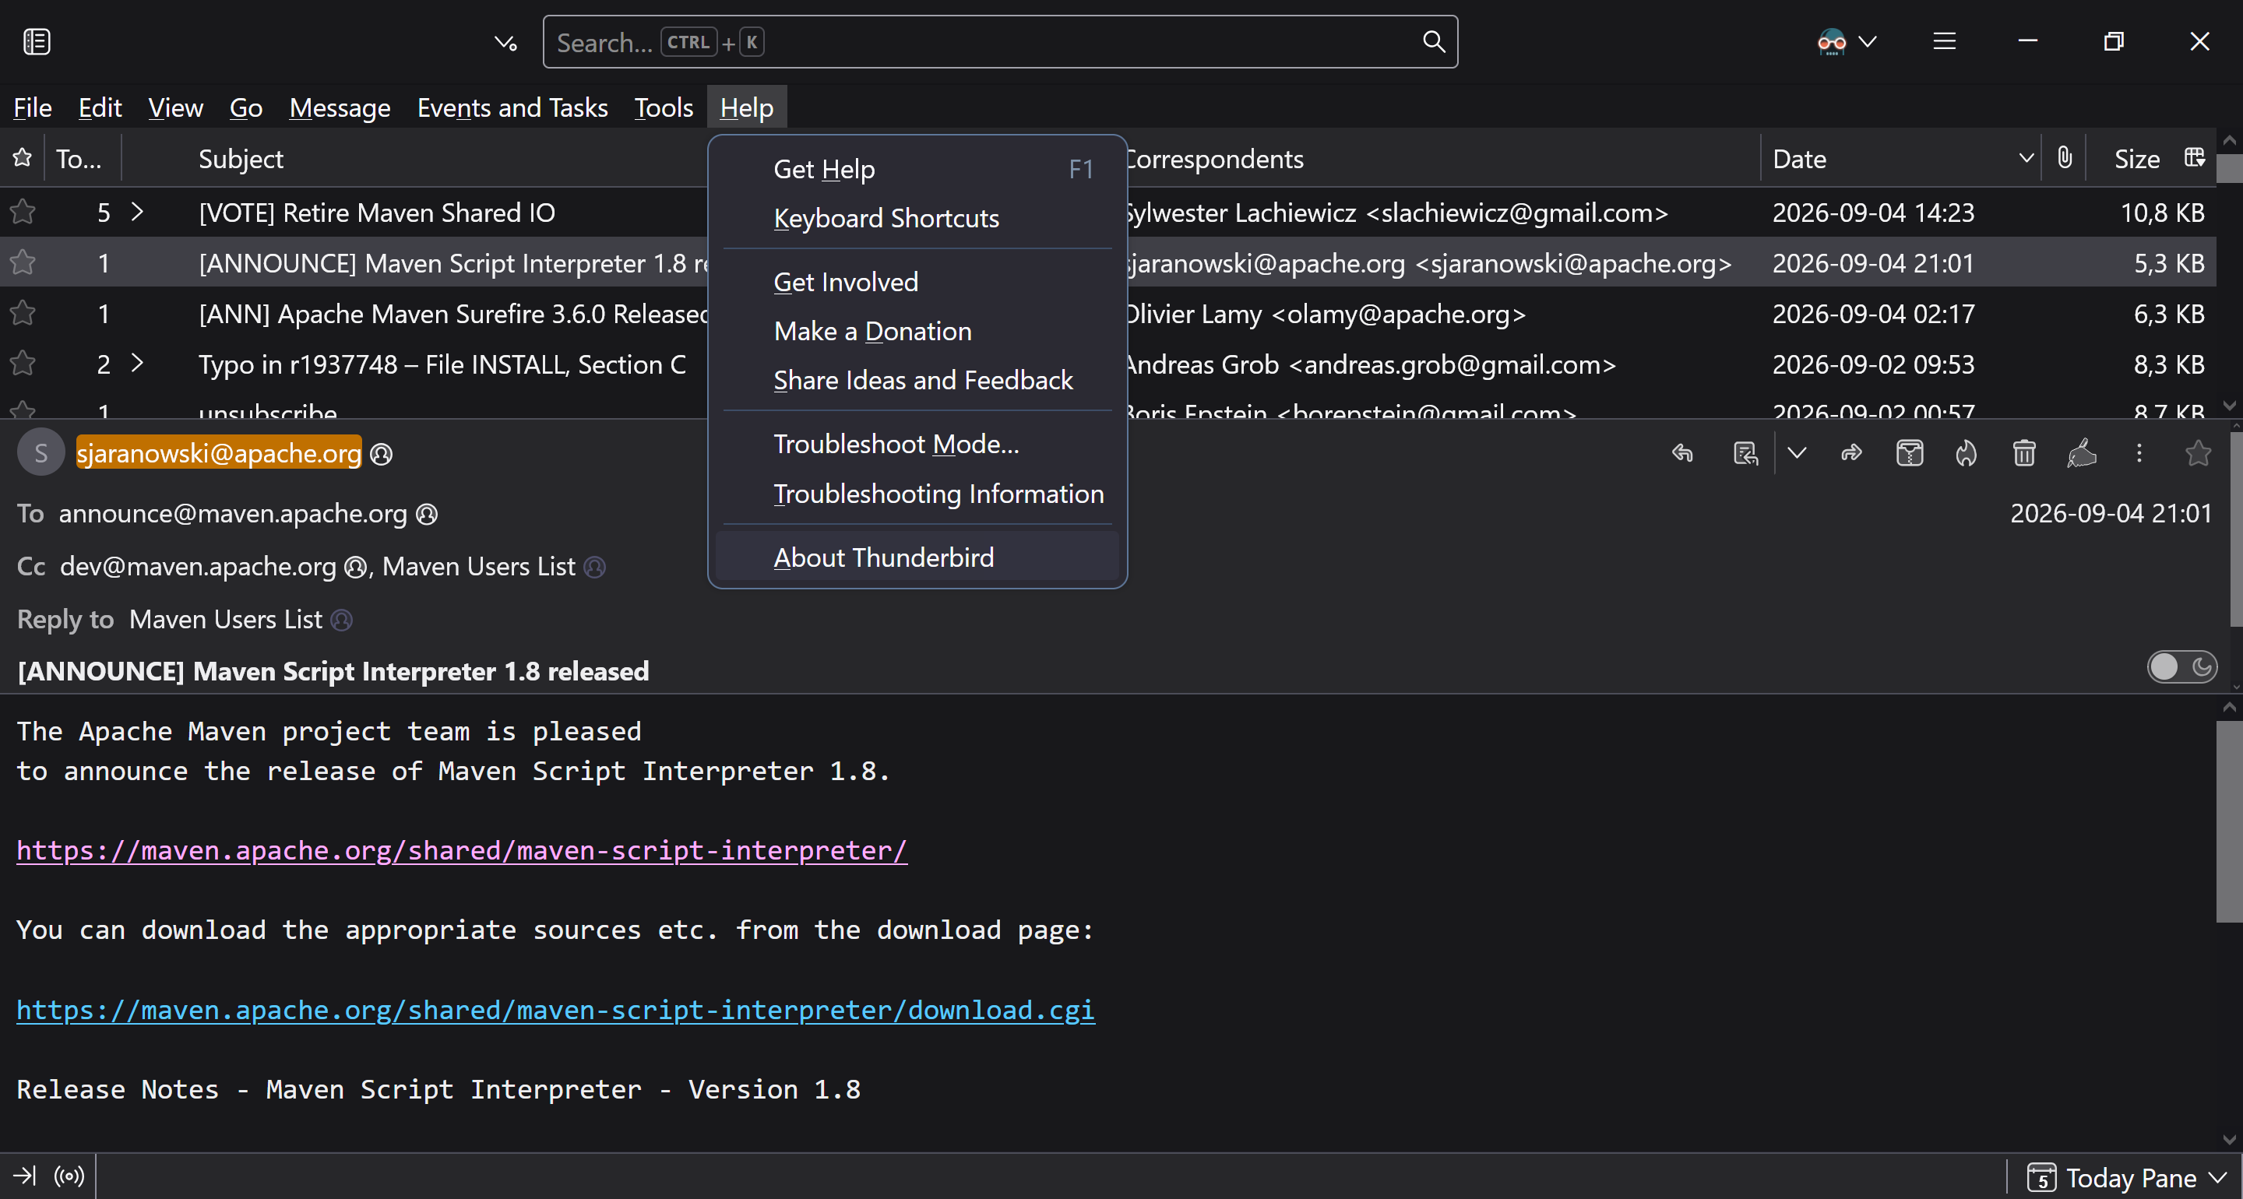
Task: Open the More actions three-dot menu
Action: [x=2139, y=453]
